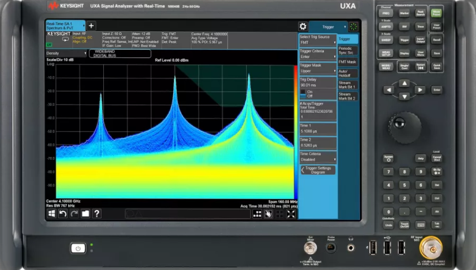
Task: Edit the # Acqs/Trigger value field
Action: click(318, 111)
